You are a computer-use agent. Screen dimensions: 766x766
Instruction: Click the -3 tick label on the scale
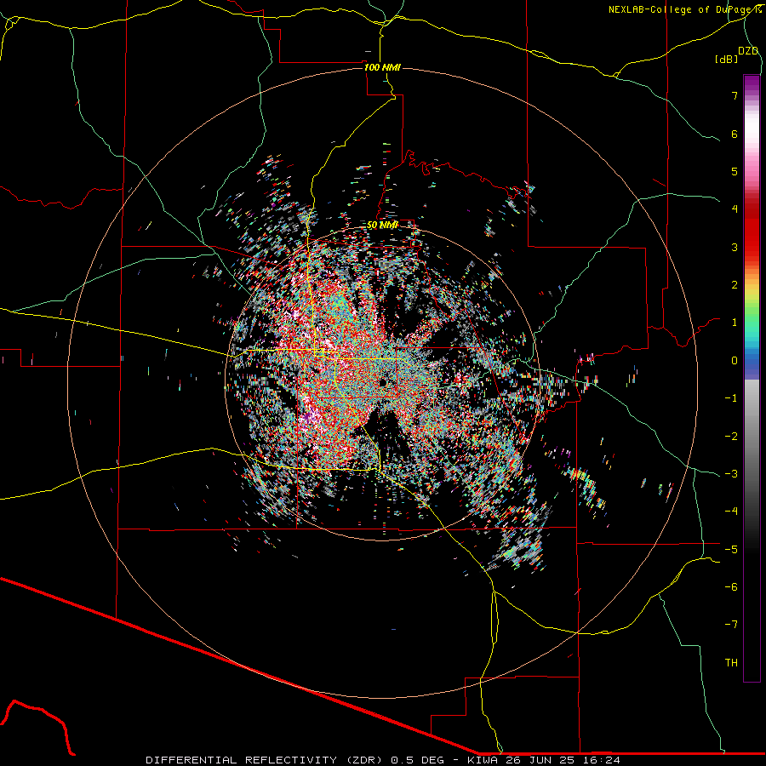click(731, 474)
